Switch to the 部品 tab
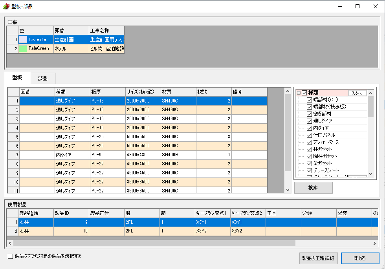Image resolution: width=385 pixels, height=269 pixels. (42, 78)
